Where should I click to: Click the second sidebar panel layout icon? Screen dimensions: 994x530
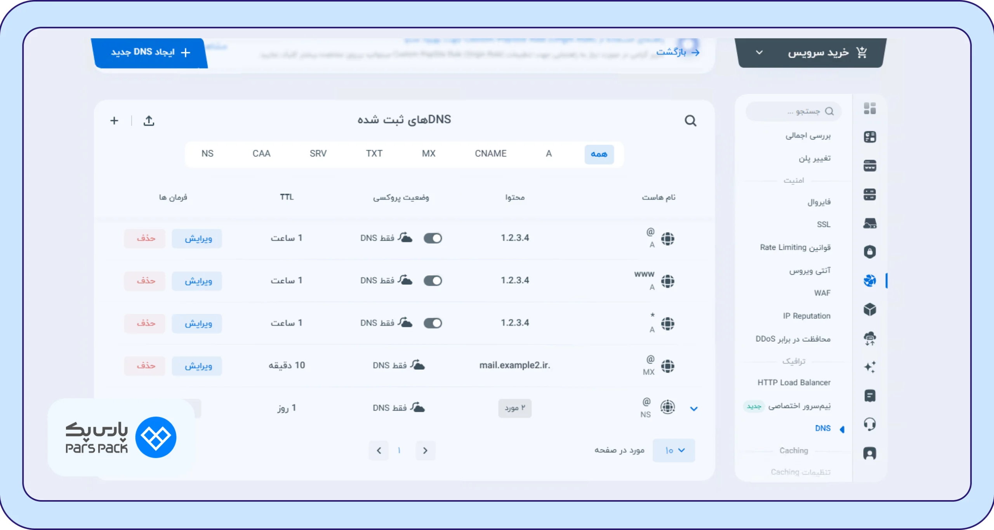[870, 137]
